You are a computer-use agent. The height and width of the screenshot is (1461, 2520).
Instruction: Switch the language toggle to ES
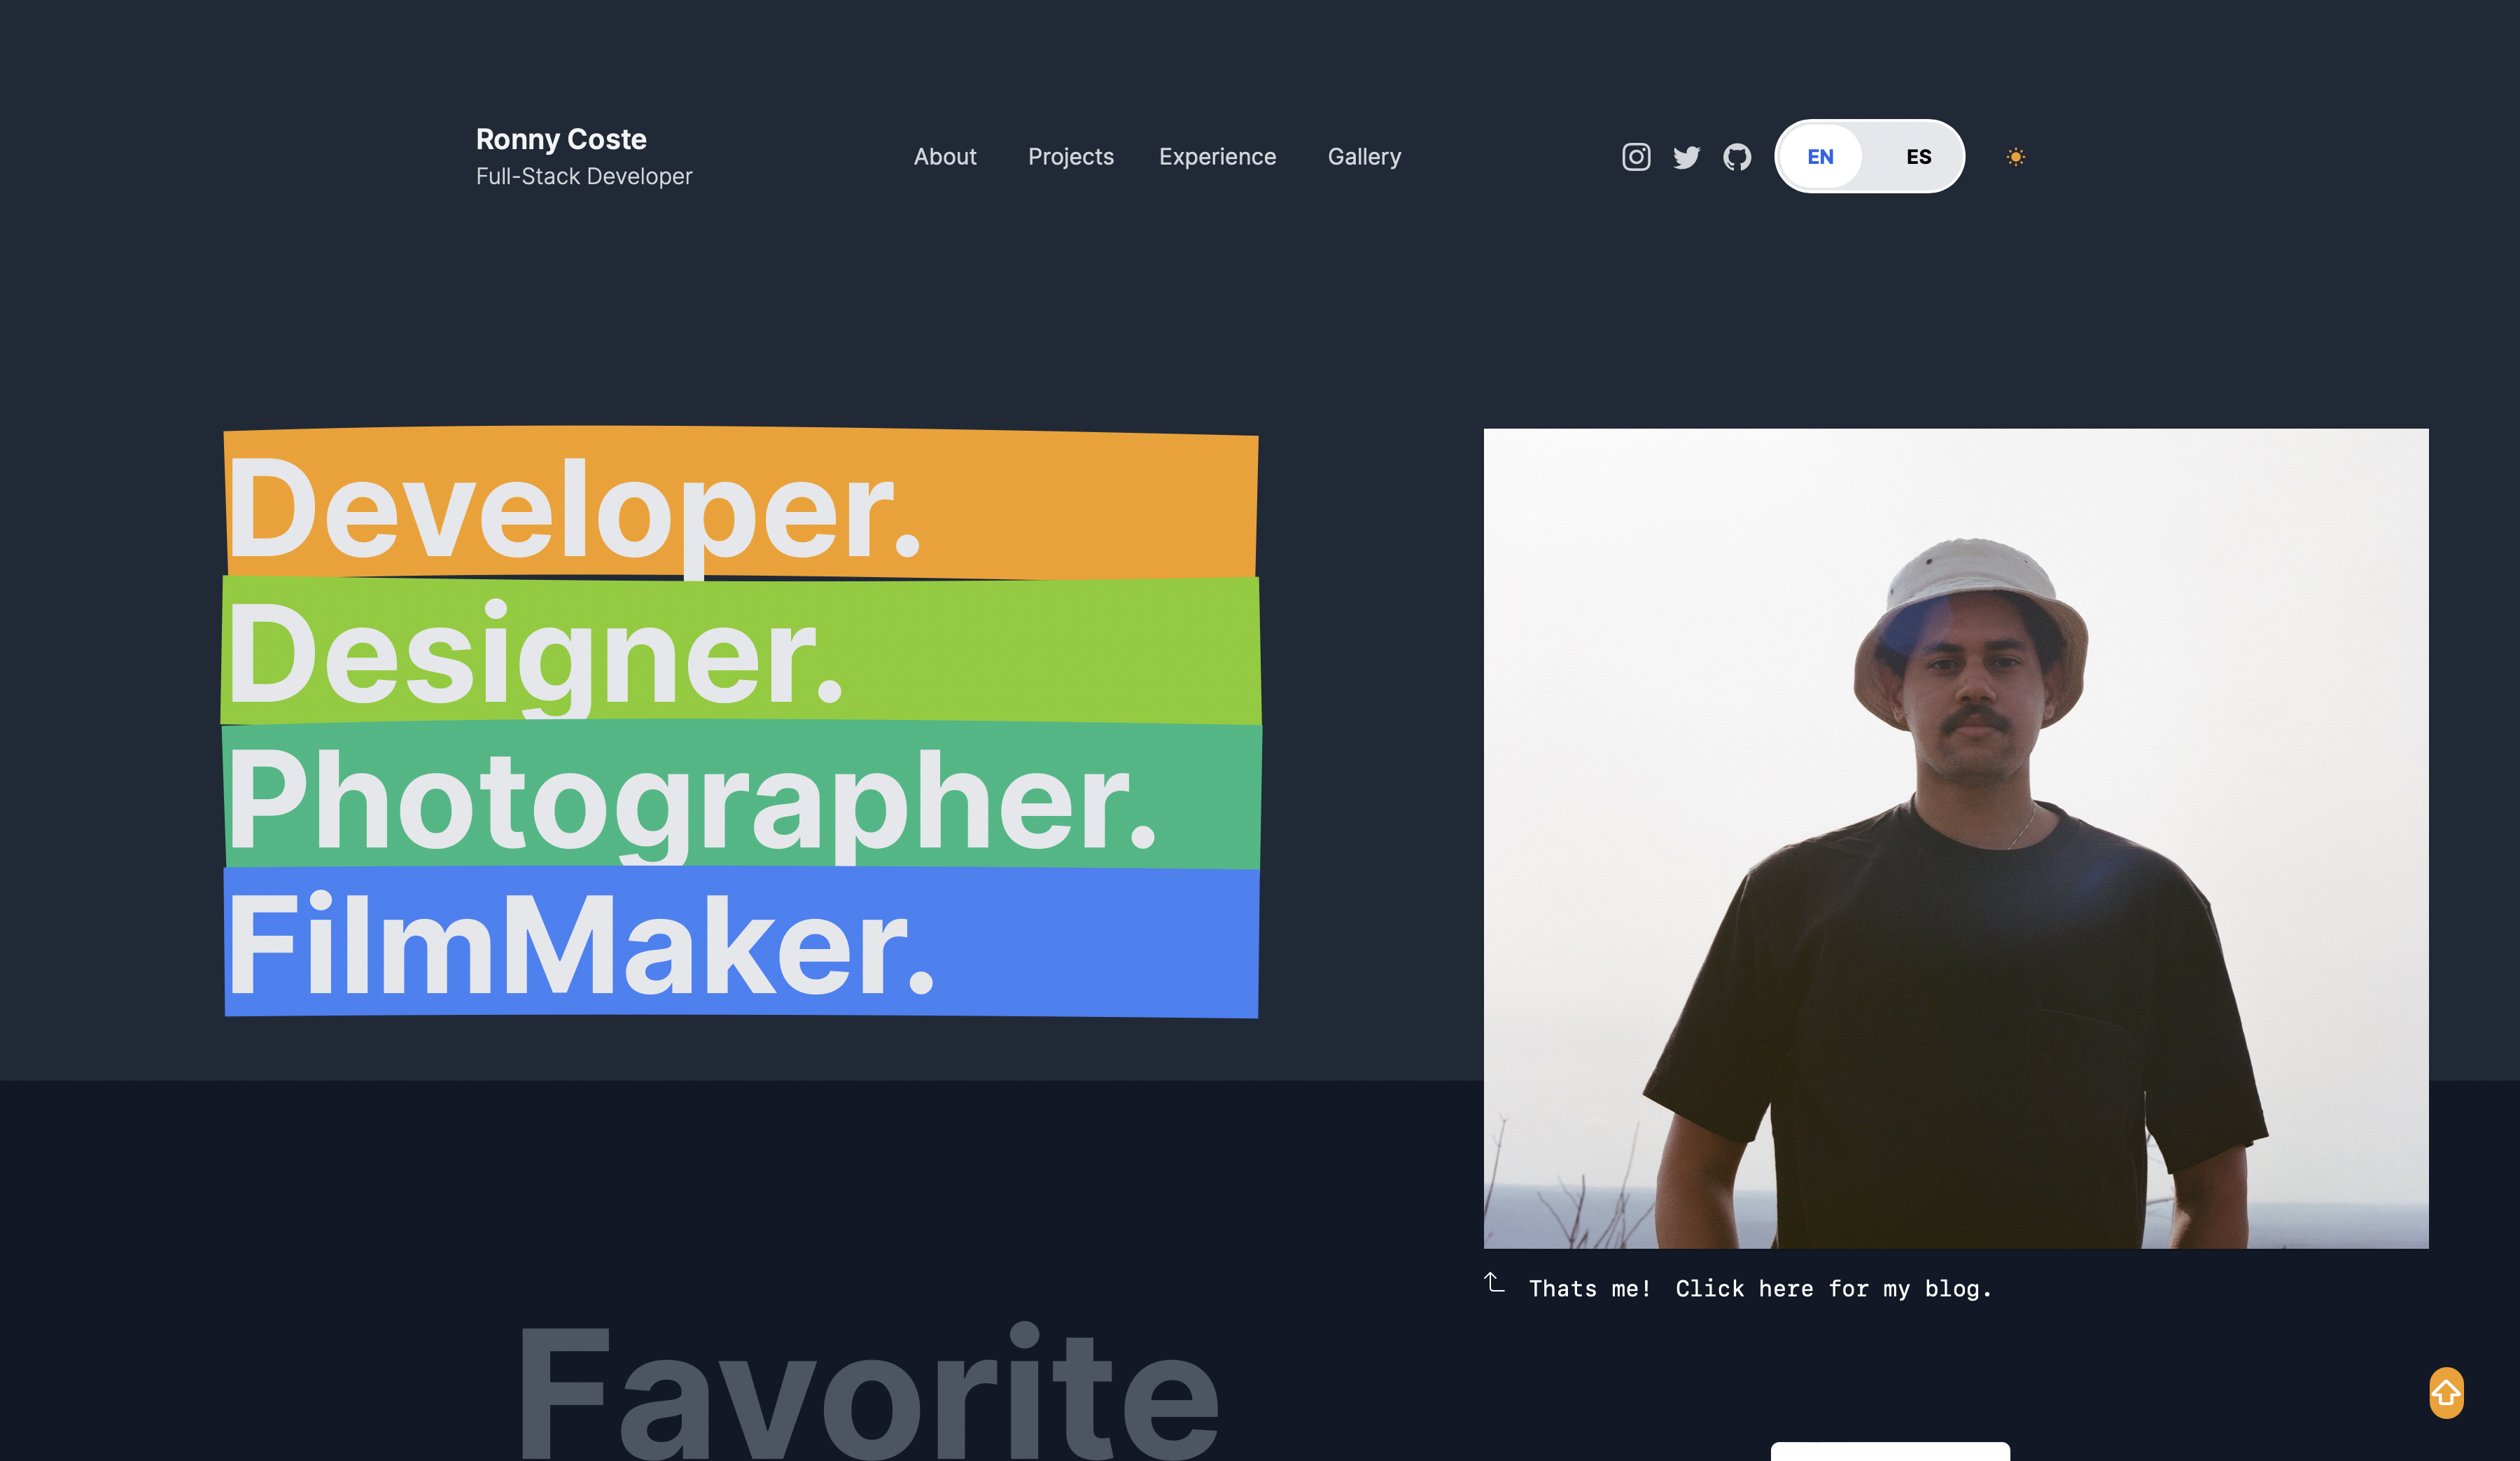[1919, 156]
